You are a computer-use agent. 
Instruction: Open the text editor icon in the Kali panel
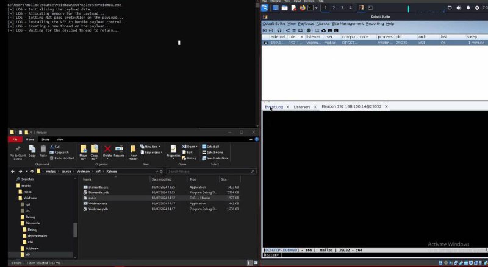pyautogui.click(x=293, y=8)
